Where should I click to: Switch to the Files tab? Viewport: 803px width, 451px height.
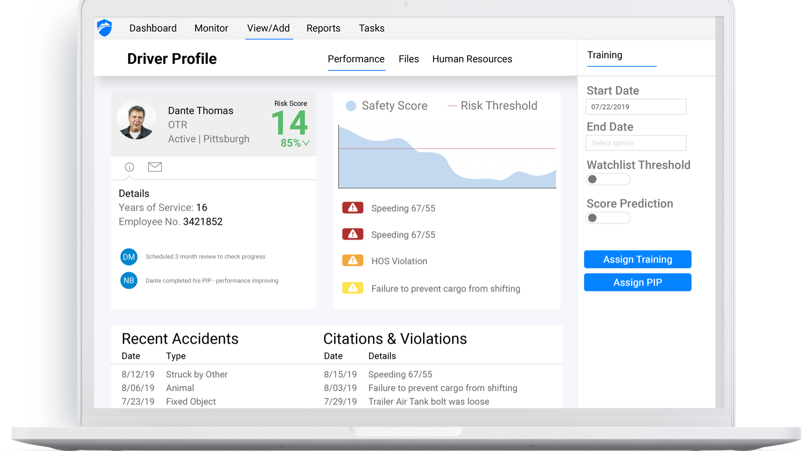(x=408, y=59)
